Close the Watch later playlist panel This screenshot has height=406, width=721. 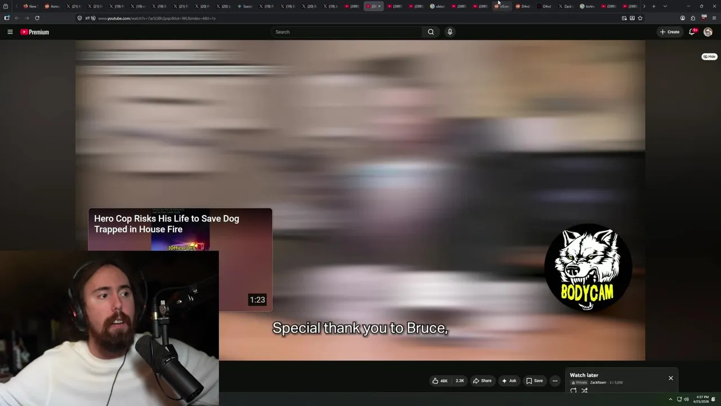[x=671, y=378]
